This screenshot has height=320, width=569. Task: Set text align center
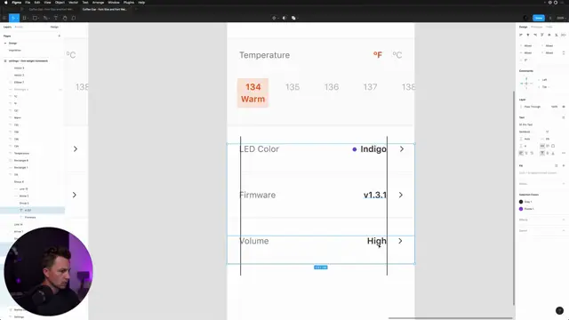[x=526, y=153]
